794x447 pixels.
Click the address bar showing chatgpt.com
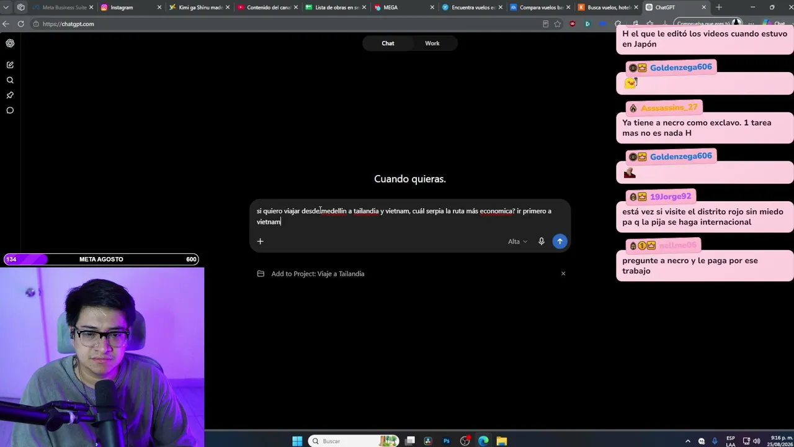285,24
